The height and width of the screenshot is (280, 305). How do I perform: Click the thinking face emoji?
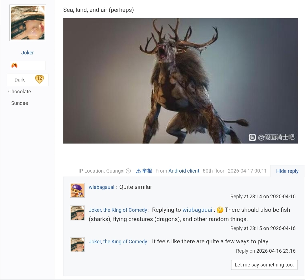tap(220, 210)
